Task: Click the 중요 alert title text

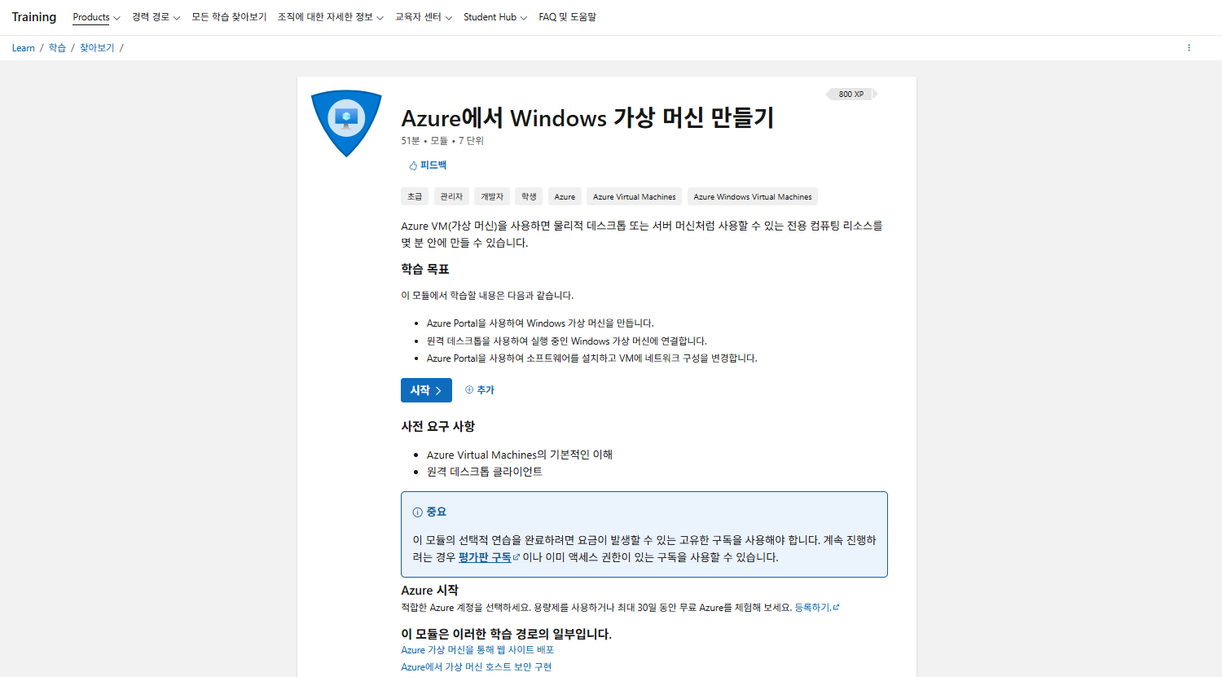Action: click(x=437, y=512)
